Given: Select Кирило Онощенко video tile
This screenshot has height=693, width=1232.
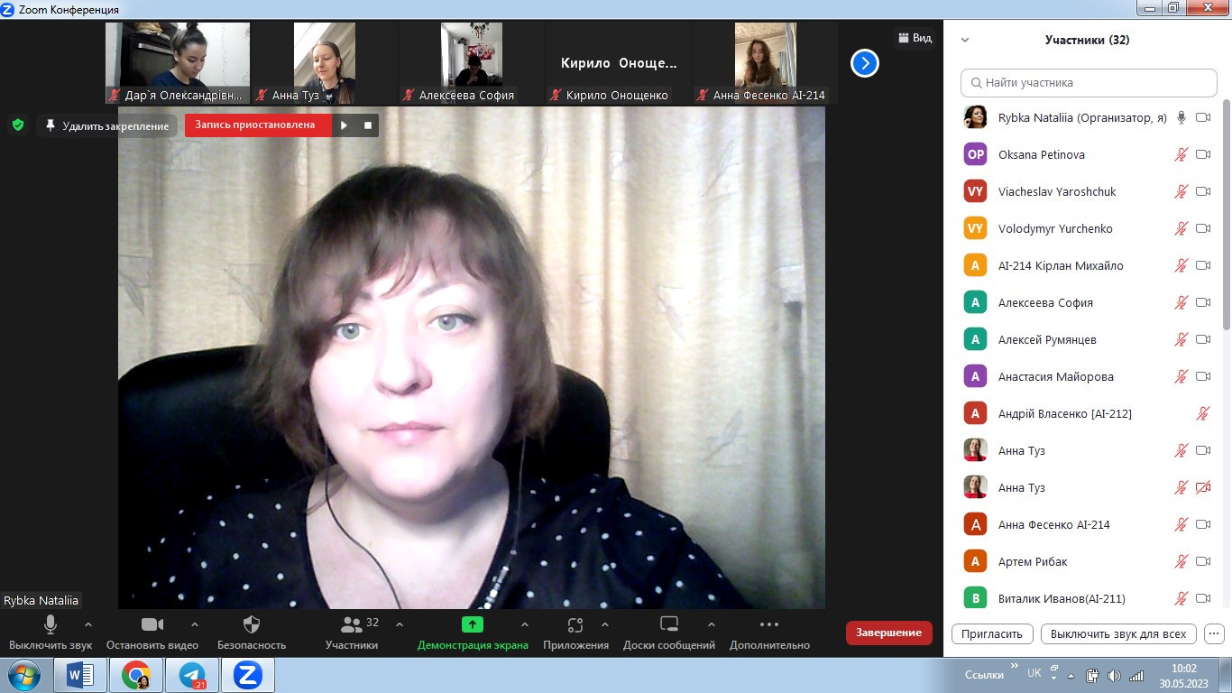Looking at the screenshot, I should click(619, 63).
